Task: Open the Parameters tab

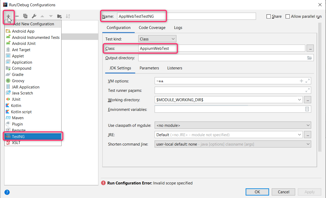Action: click(149, 68)
